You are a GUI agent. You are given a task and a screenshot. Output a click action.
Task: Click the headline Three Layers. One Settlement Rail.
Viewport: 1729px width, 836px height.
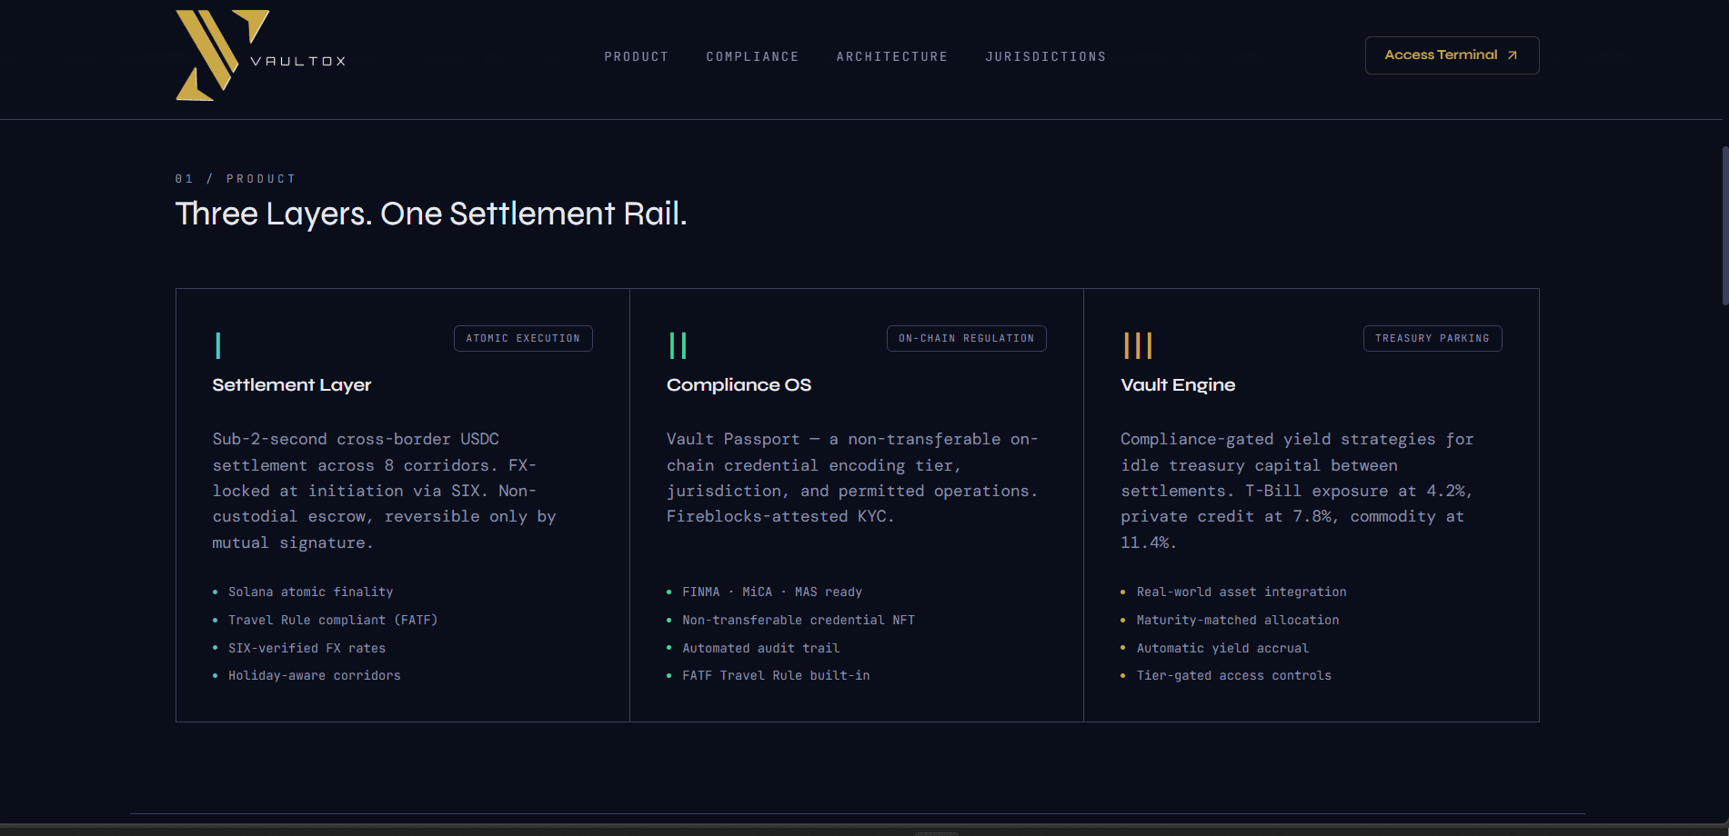[431, 214]
